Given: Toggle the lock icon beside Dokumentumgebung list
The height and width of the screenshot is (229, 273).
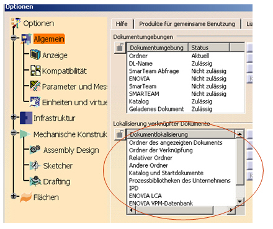Looking at the screenshot, I should (x=120, y=48).
